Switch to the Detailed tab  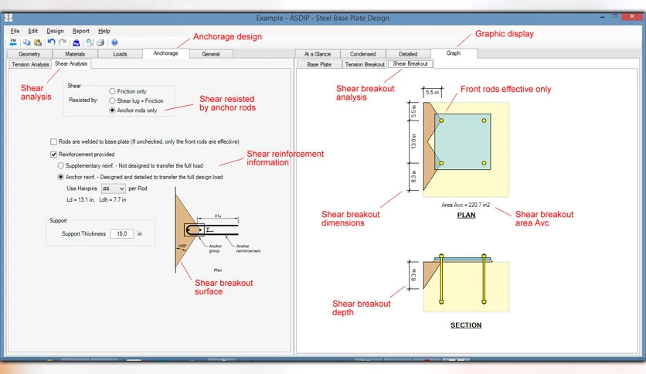(x=408, y=54)
